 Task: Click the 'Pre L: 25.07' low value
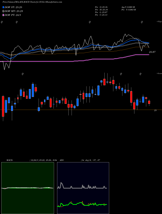coord(101,12)
